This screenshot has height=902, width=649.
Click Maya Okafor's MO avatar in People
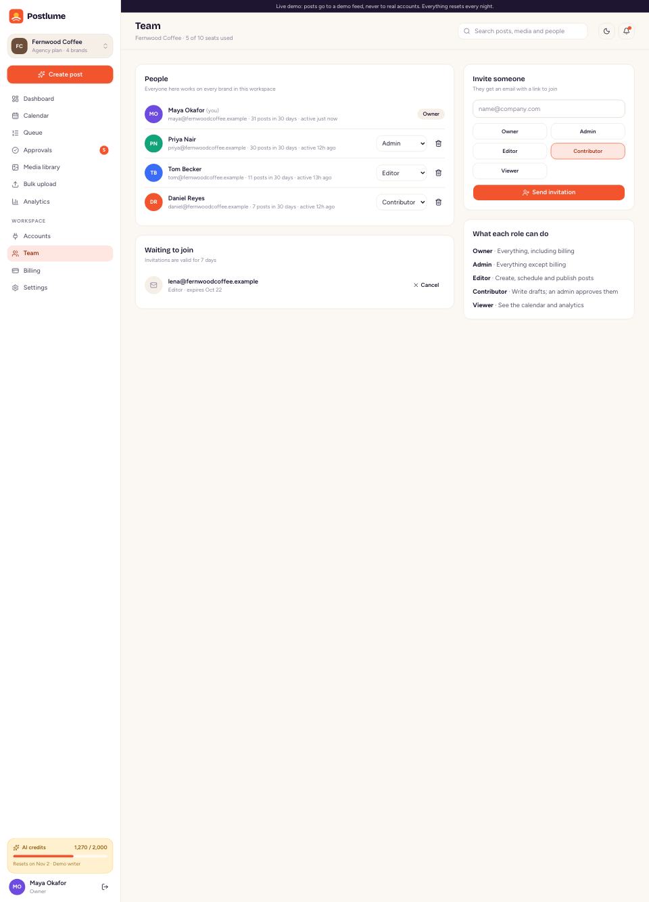153,114
